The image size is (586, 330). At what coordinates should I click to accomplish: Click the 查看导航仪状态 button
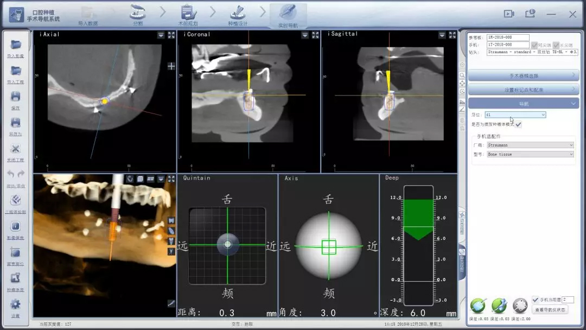(550, 310)
